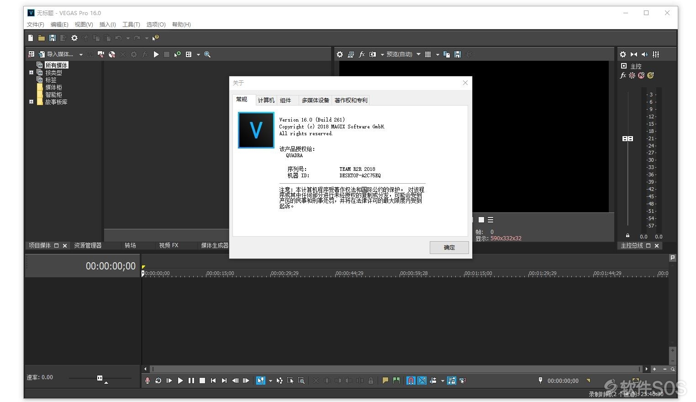Start media preview in Project Media toolbar
The height and width of the screenshot is (402, 696).
click(x=156, y=54)
